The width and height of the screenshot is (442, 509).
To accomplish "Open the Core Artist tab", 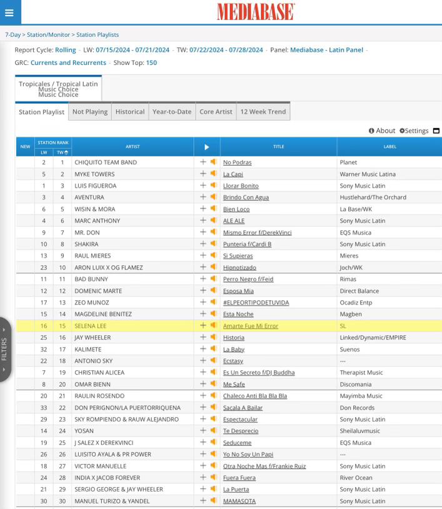I will coord(216,112).
